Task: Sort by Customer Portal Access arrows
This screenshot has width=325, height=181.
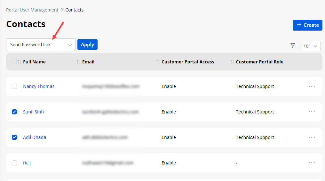Action: tap(158, 62)
